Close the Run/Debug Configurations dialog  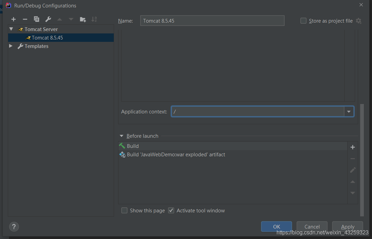[x=361, y=5]
